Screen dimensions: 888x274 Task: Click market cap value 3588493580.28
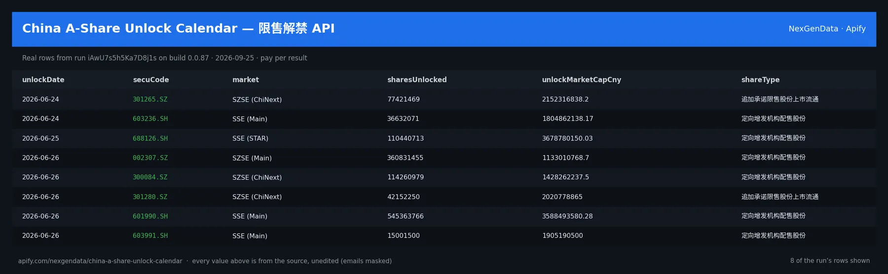point(567,216)
